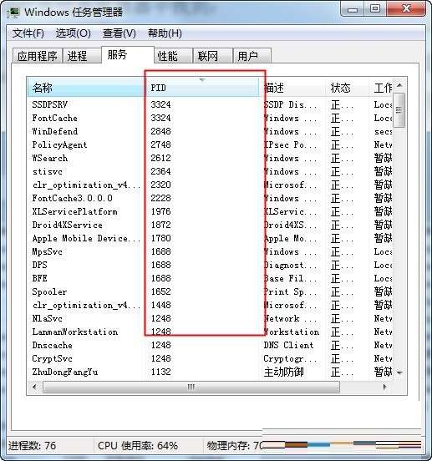Click PID value 2364

160,172
